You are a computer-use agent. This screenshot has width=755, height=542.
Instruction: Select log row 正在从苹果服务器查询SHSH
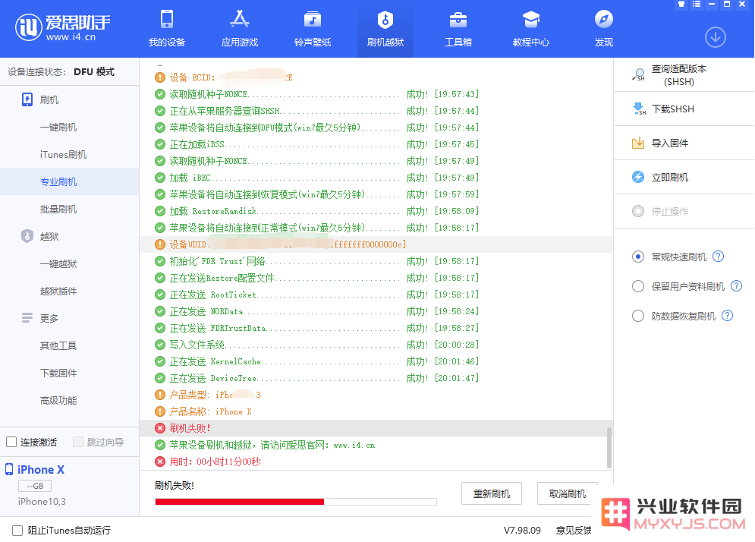[376, 111]
